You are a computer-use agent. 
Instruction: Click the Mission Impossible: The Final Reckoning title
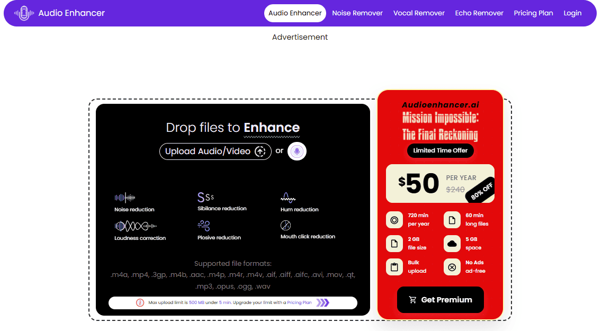[441, 127]
